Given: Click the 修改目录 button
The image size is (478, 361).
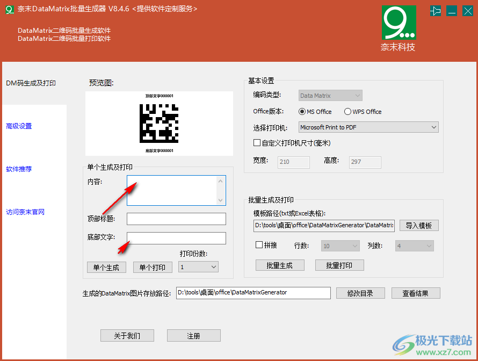Looking at the screenshot, I should pos(360,293).
